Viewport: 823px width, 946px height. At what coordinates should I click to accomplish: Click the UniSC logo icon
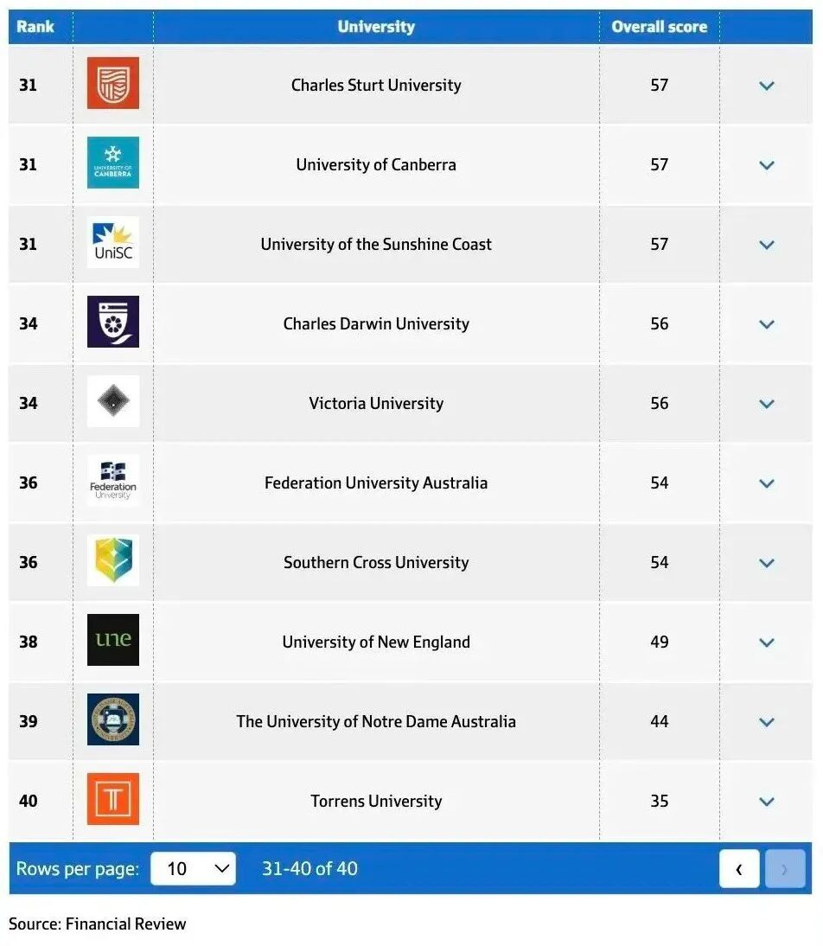(x=113, y=243)
